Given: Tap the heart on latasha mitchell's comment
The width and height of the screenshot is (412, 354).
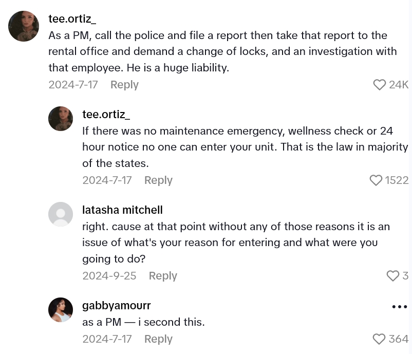Looking at the screenshot, I should pos(392,275).
